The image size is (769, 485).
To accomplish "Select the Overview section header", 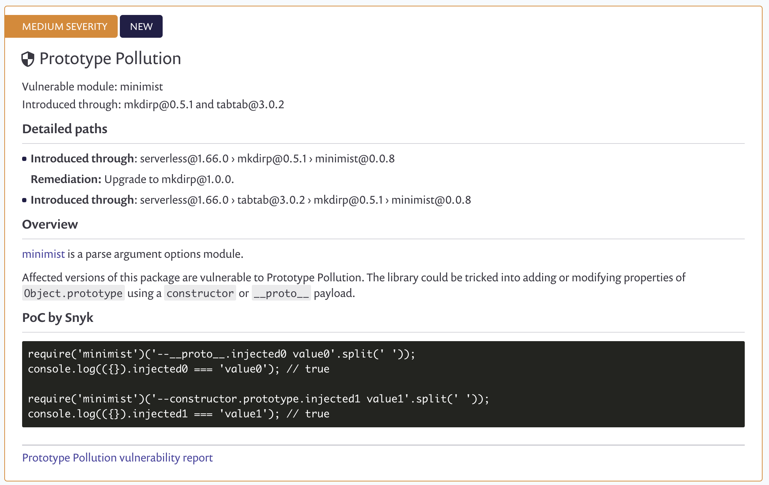I will point(50,224).
